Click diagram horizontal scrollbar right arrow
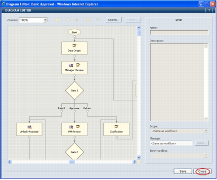This screenshot has height=180, width=217. [x=134, y=162]
